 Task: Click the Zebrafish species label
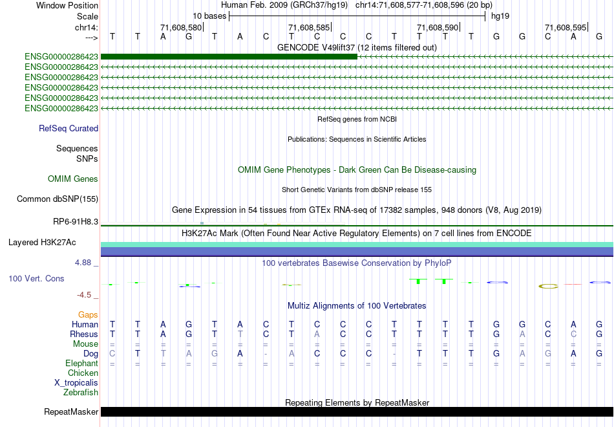tap(81, 392)
